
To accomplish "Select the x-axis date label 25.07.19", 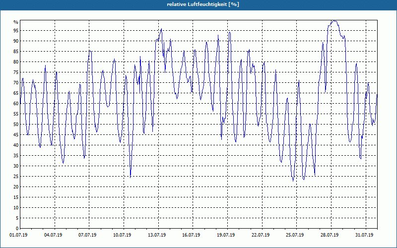I will 295,235.
